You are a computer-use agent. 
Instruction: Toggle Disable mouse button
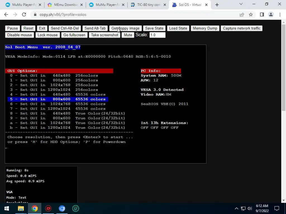pyautogui.click(x=20, y=35)
